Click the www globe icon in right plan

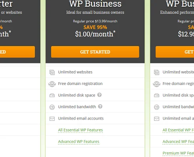[156, 84]
